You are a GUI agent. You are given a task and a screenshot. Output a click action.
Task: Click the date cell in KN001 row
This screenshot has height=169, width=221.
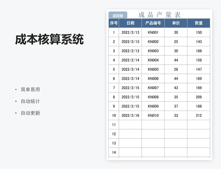pos(130,32)
